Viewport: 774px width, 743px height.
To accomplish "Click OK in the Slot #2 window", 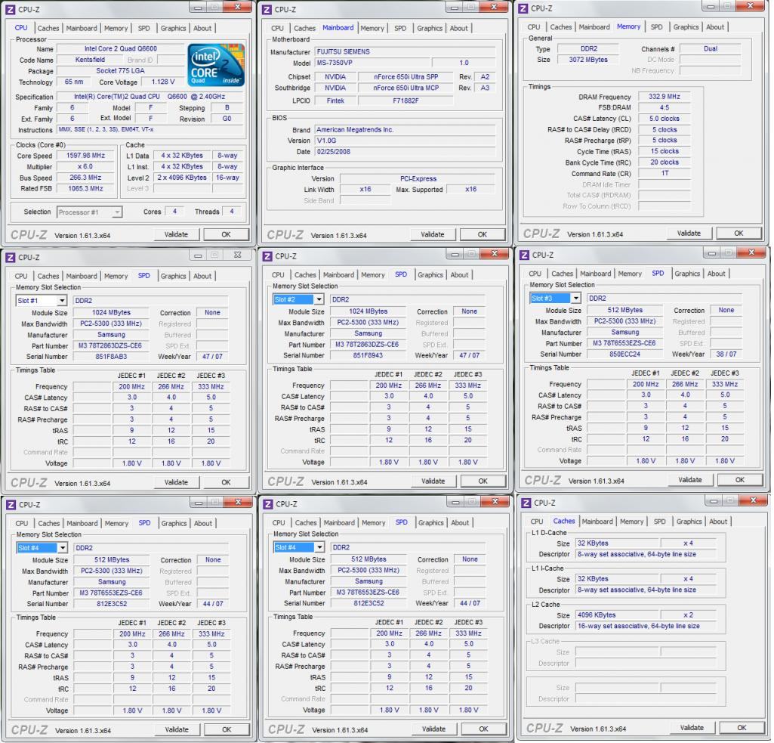I will (x=483, y=481).
